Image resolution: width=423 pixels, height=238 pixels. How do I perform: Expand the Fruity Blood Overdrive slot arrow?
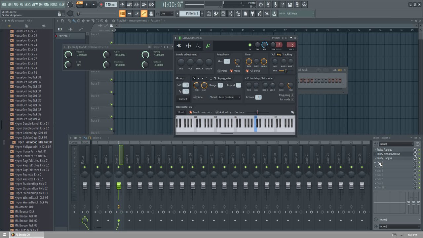[375, 154]
